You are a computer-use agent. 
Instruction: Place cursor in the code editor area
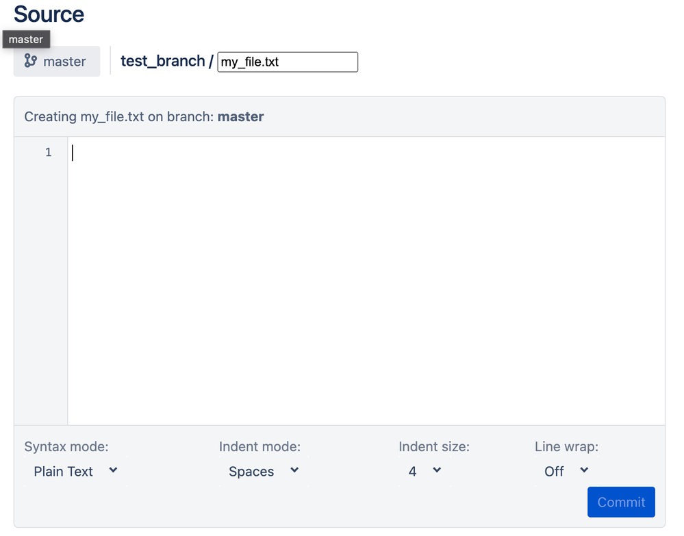pos(366,281)
